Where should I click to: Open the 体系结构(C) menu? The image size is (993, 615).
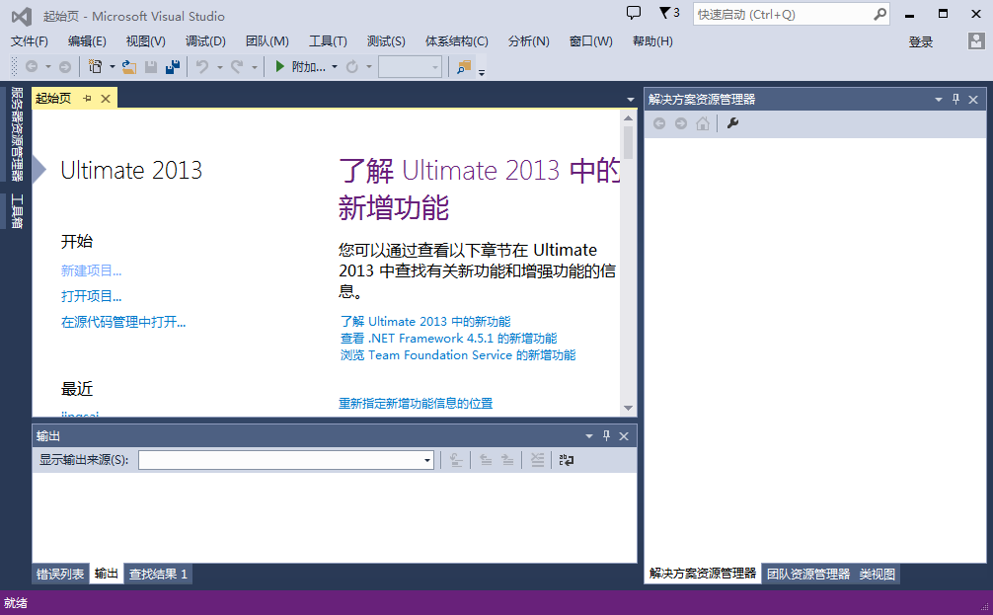[457, 41]
